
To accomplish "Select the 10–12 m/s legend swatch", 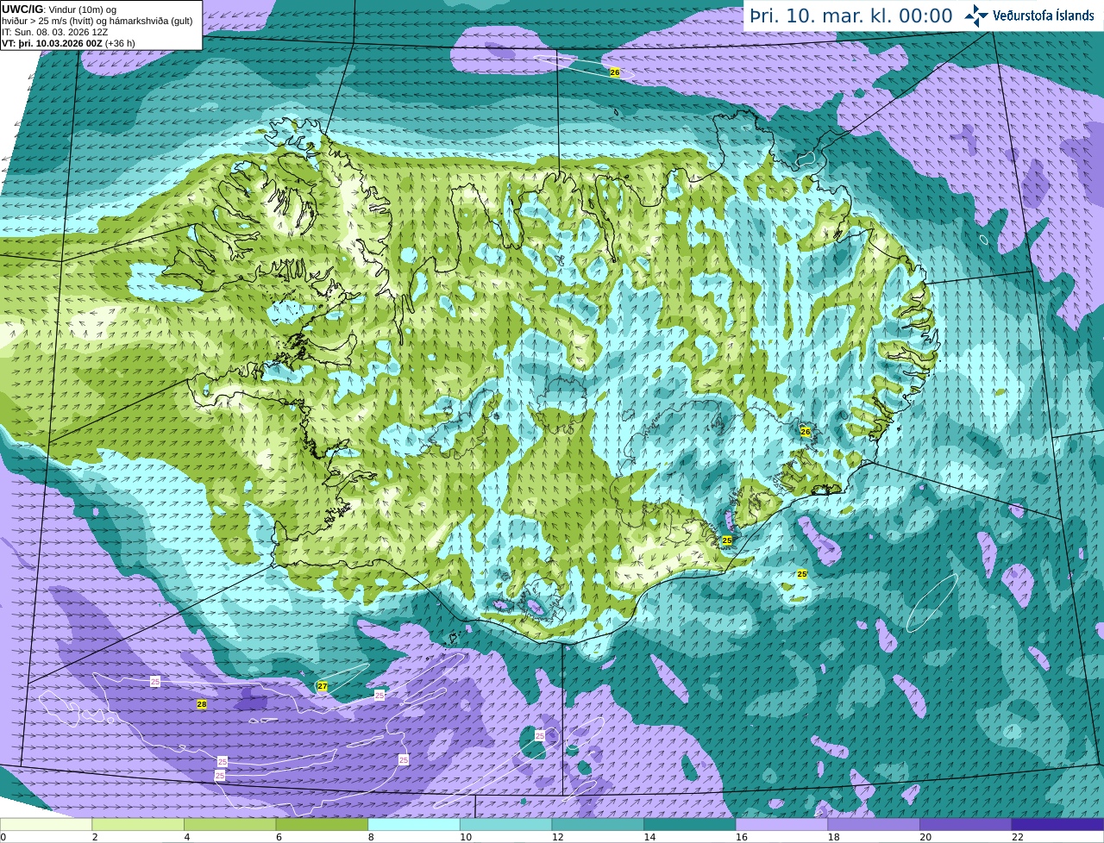I will coord(505,824).
